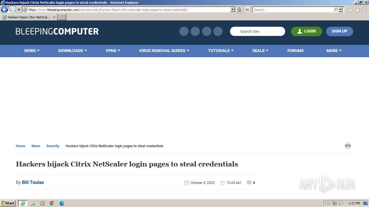This screenshot has width=369, height=207.
Task: Expand the VPNS menu
Action: pyautogui.click(x=113, y=51)
